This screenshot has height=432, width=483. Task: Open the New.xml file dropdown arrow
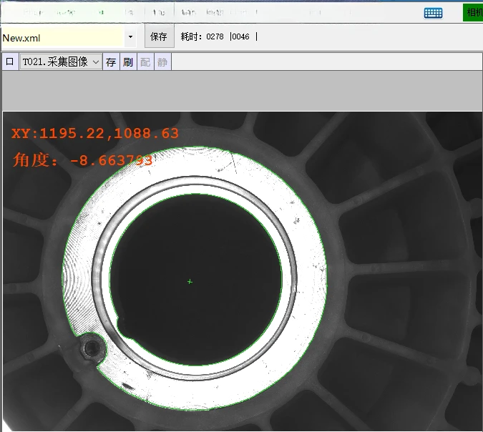click(130, 36)
